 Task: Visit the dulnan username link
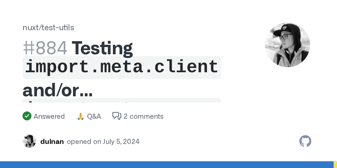[52, 142]
